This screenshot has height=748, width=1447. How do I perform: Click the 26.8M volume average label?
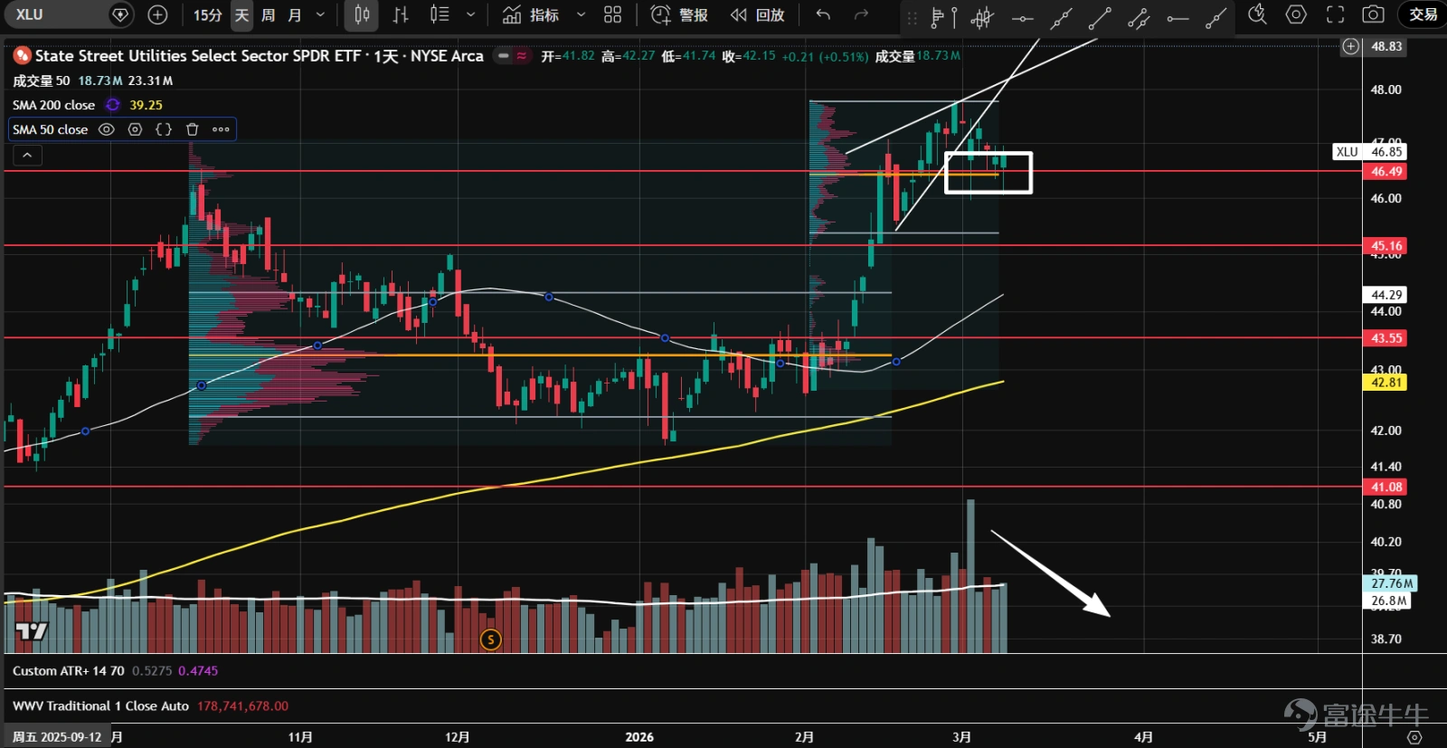tap(1387, 601)
